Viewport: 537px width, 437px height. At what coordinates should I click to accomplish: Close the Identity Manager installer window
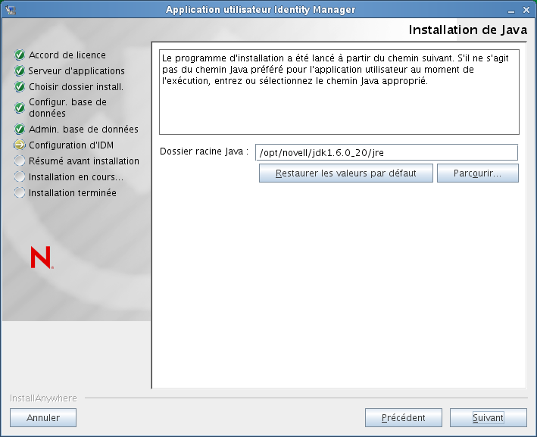(x=526, y=11)
